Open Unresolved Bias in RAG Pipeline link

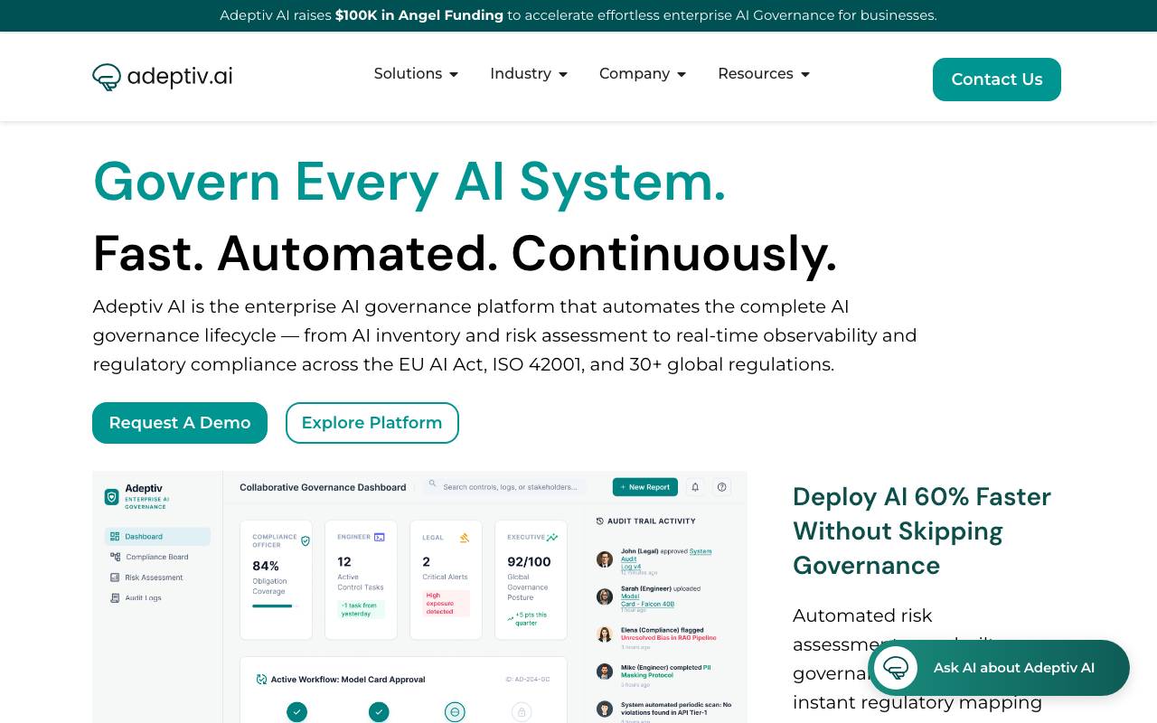(669, 638)
